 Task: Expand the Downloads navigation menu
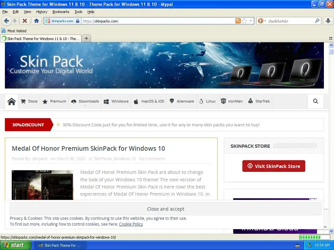pyautogui.click(x=85, y=102)
